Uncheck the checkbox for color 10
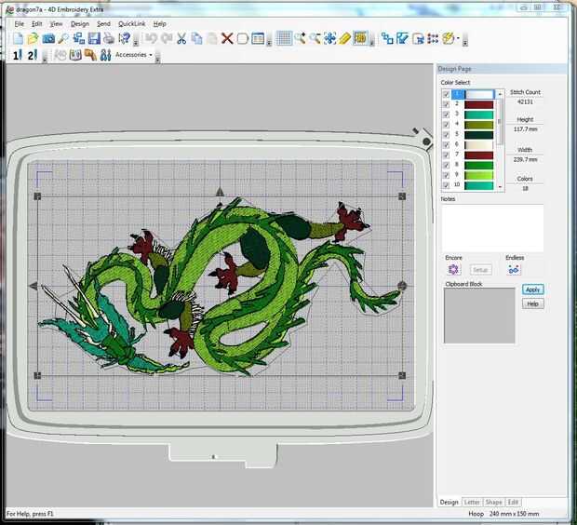This screenshot has width=577, height=525. pos(446,185)
